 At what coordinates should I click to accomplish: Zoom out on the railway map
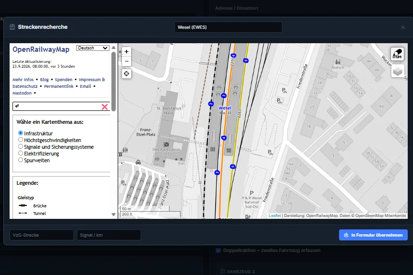[126, 61]
